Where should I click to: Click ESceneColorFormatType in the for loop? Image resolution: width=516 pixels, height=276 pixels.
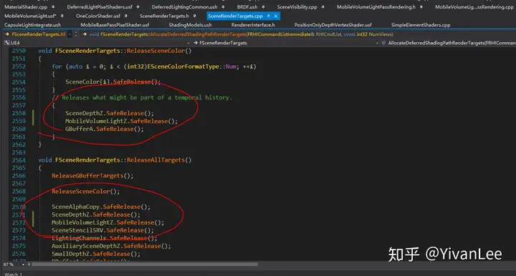[x=183, y=66]
